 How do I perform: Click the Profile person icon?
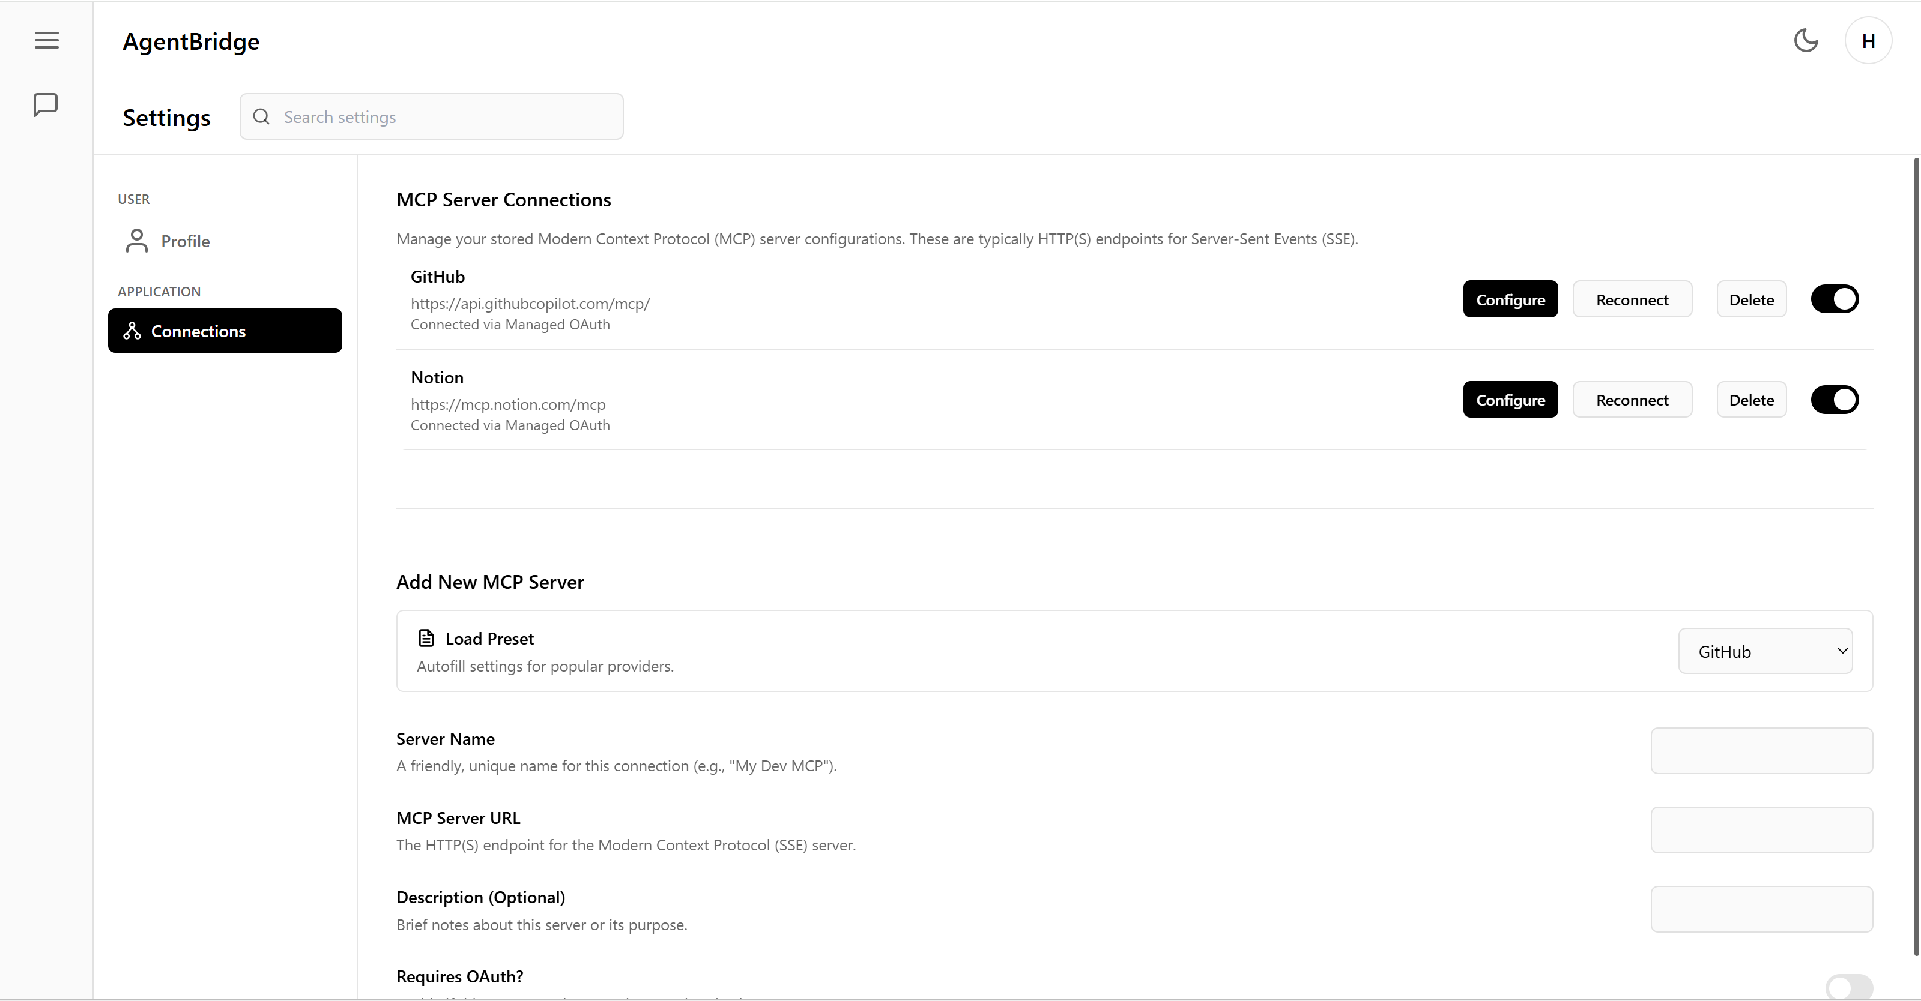136,241
